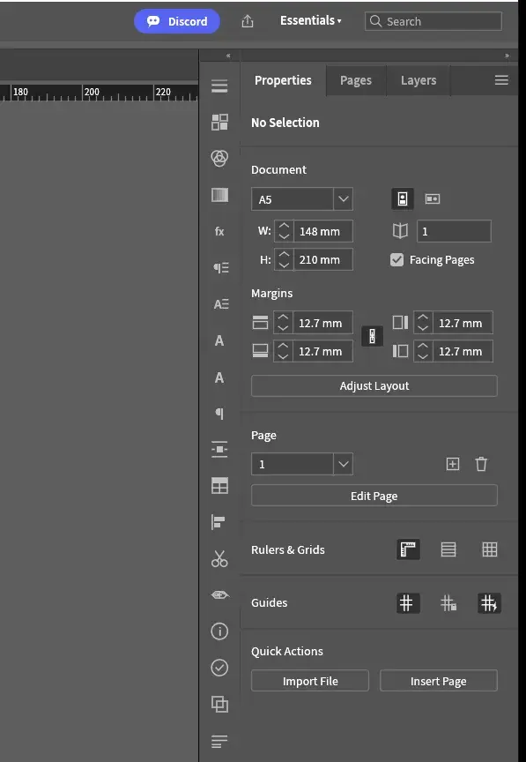Increase top margin with its stepper up arrow
526x762 pixels.
(283, 317)
